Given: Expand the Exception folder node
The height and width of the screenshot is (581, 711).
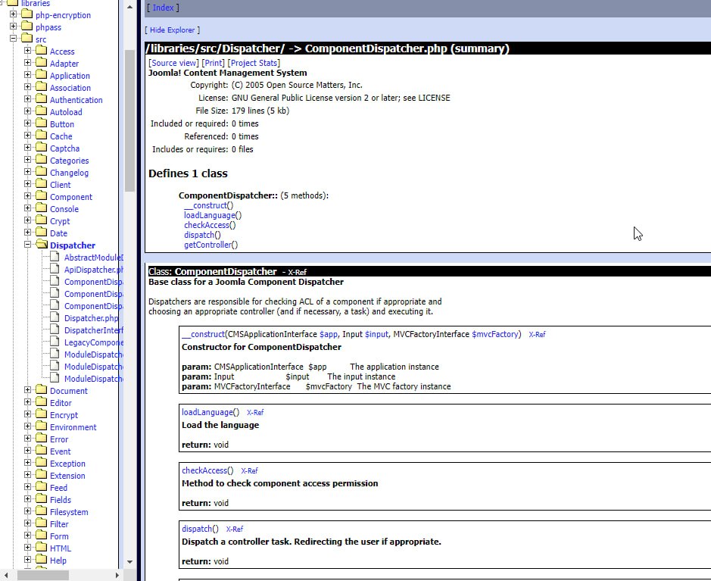Looking at the screenshot, I should click(28, 463).
